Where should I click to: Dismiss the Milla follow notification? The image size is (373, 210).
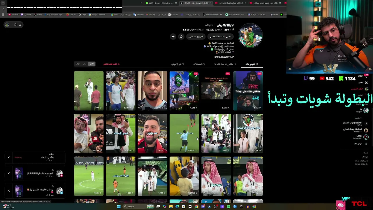click(8, 157)
